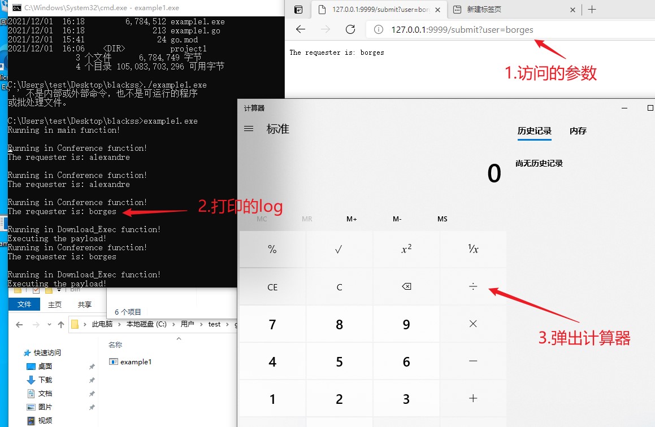Open the 主页 ribbon tab in Explorer

tap(55, 304)
